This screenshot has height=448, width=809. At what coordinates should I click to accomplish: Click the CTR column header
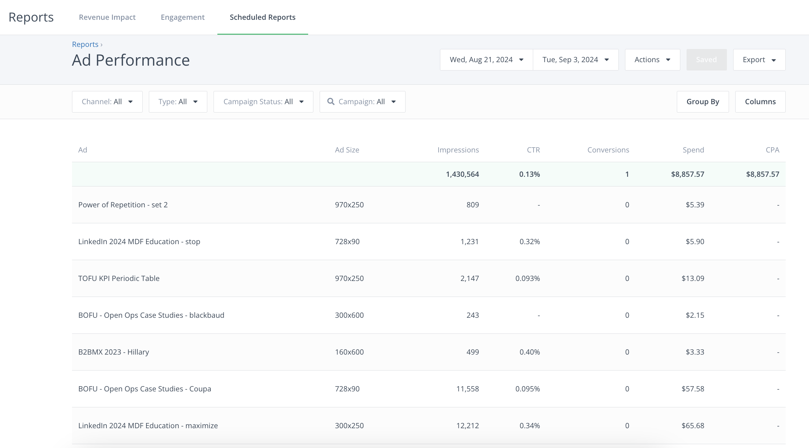[533, 150]
